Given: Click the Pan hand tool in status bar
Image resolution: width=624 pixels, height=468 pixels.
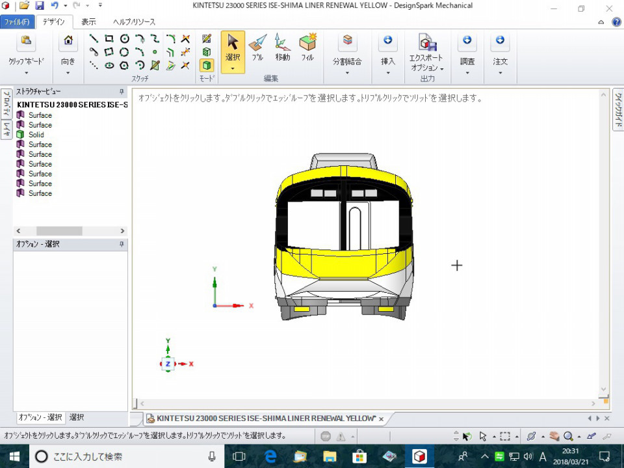Looking at the screenshot, I should [554, 436].
